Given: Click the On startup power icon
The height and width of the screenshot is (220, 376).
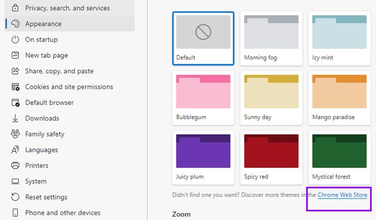Looking at the screenshot, I should tap(15, 40).
